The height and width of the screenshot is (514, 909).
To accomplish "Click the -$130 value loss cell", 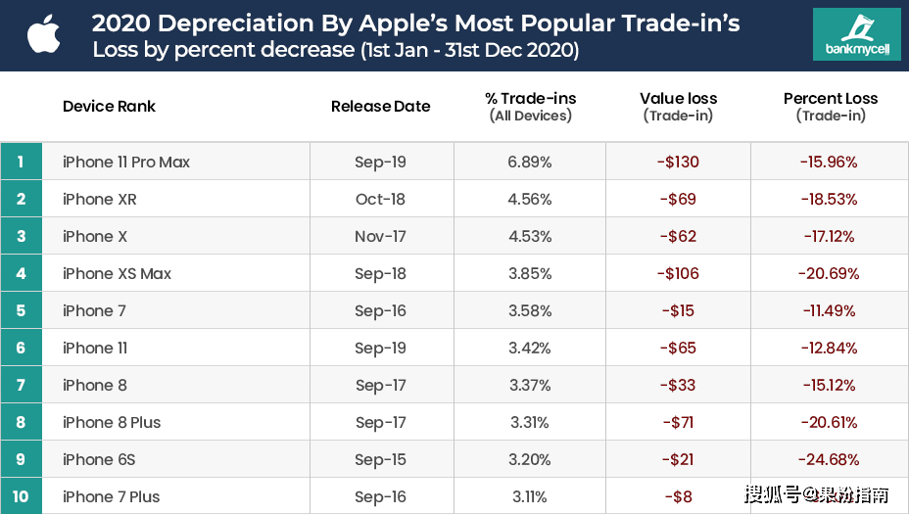I will [x=678, y=162].
